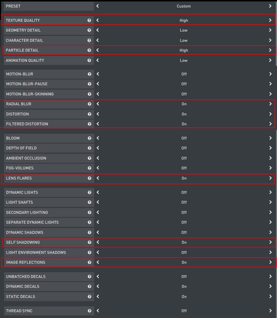Switch Preset to next option with right arrow

pos(270,6)
